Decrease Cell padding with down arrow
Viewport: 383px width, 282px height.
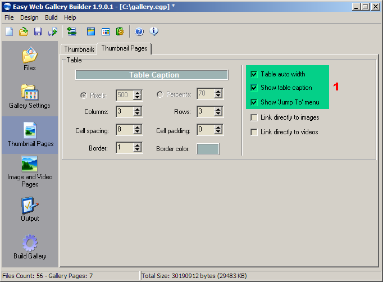[218, 132]
